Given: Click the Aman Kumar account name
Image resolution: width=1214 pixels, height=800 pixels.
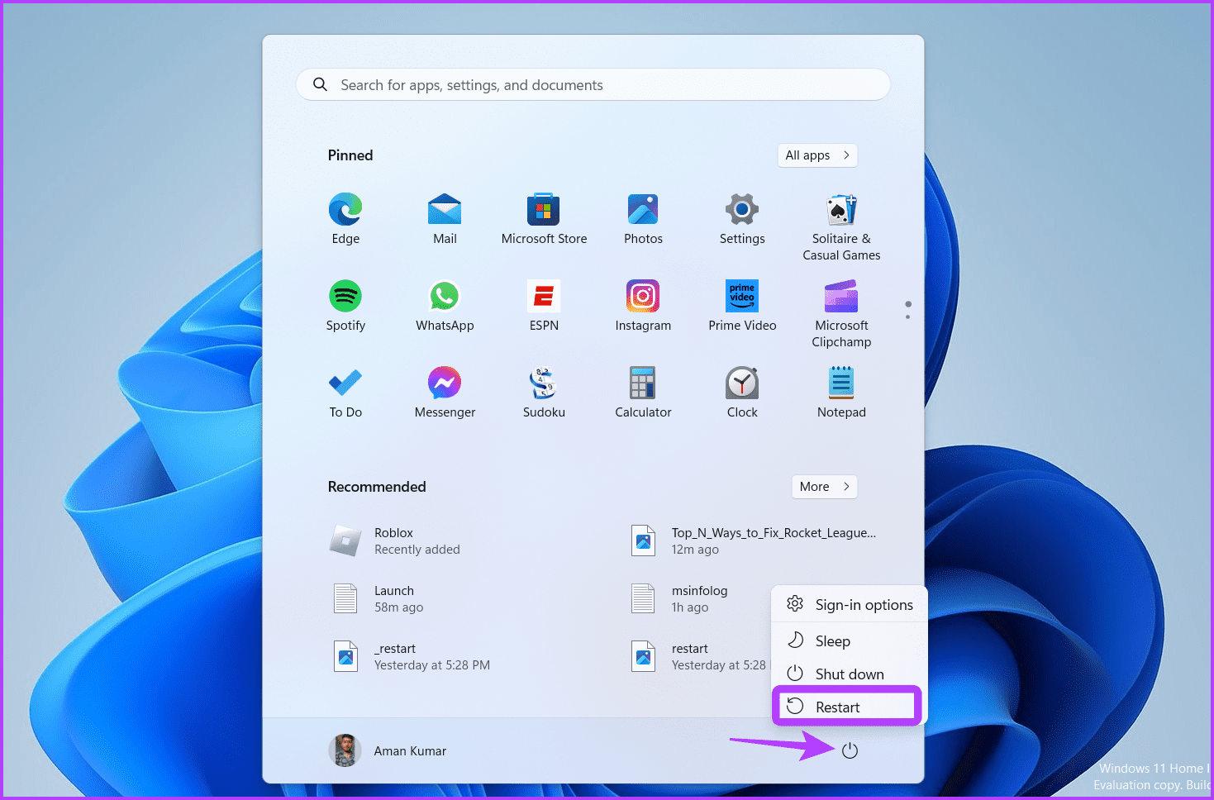Looking at the screenshot, I should 410,751.
